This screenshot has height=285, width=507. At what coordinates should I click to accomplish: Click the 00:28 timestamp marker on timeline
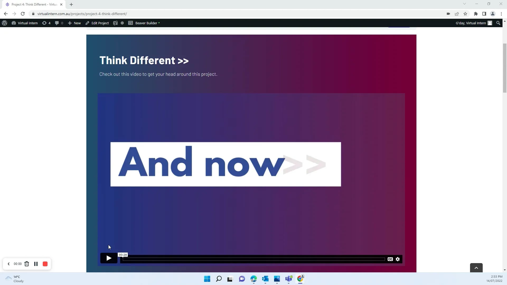coord(123,255)
